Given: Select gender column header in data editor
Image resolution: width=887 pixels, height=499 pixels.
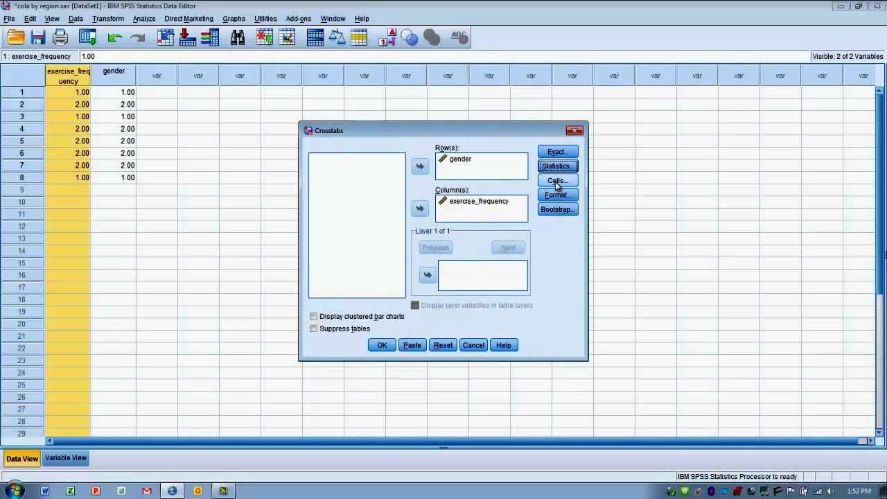Looking at the screenshot, I should coord(114,76).
